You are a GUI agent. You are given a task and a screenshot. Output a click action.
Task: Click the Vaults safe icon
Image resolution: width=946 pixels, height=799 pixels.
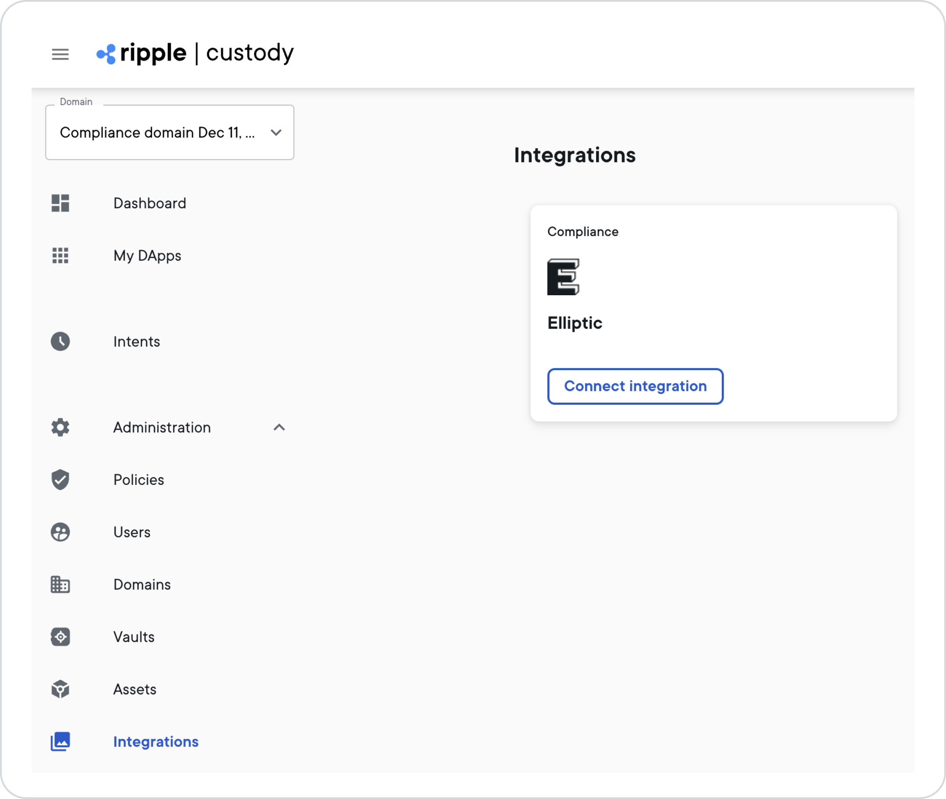click(x=60, y=637)
